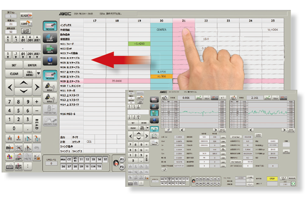Click the JUMP button in program window
This screenshot has width=308, height=215.
(x=26, y=24)
